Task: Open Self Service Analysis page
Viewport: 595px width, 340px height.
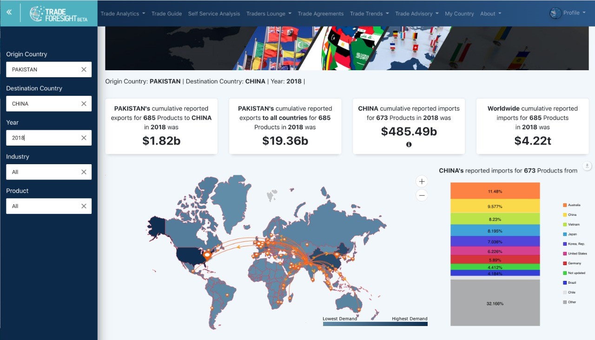Action: (x=214, y=13)
